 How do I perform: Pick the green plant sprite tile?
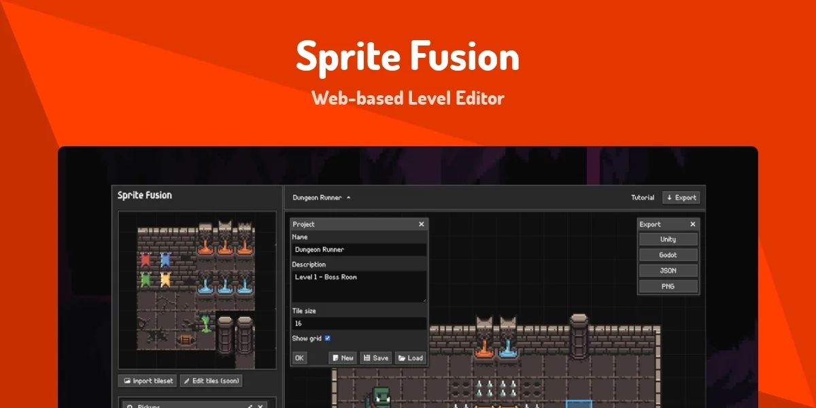[205, 322]
